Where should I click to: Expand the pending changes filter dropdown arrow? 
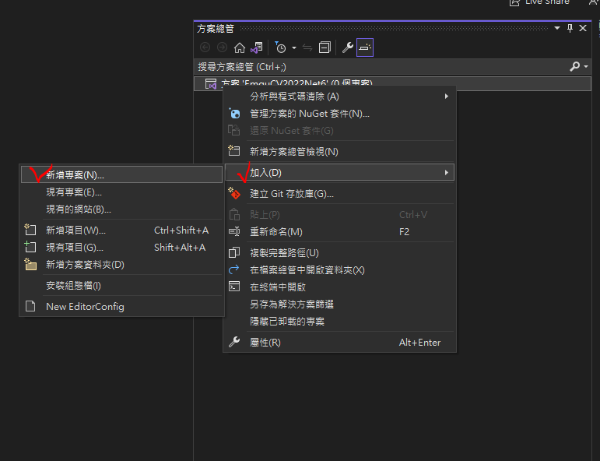[x=294, y=48]
